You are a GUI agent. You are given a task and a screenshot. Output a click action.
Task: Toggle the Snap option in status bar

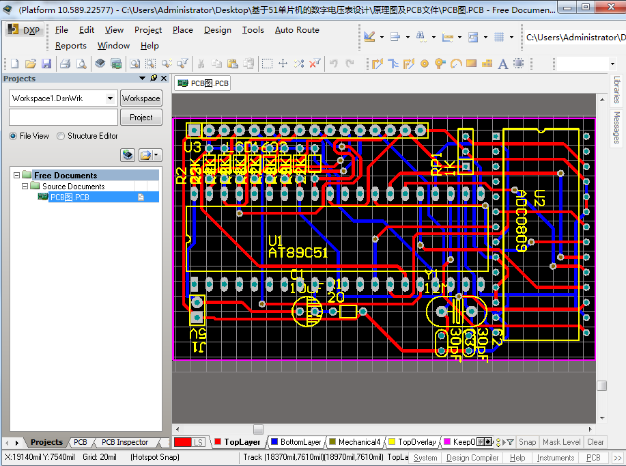click(x=527, y=442)
